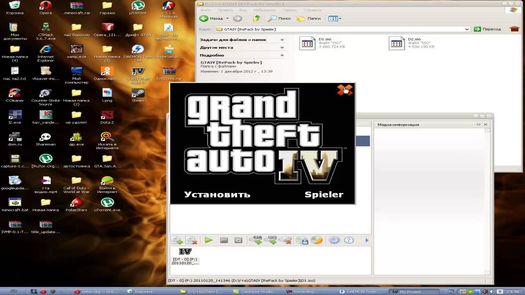Click the Up folder icon in Explorer
Viewport: 525px width, 295px height.
(x=257, y=18)
